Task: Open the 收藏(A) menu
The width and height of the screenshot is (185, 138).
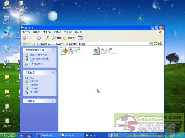Action: tap(57, 32)
